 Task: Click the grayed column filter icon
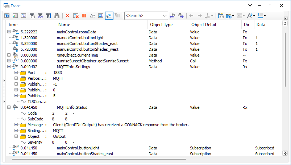click(117, 16)
